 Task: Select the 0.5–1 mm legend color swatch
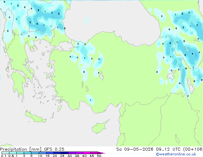point(13,153)
